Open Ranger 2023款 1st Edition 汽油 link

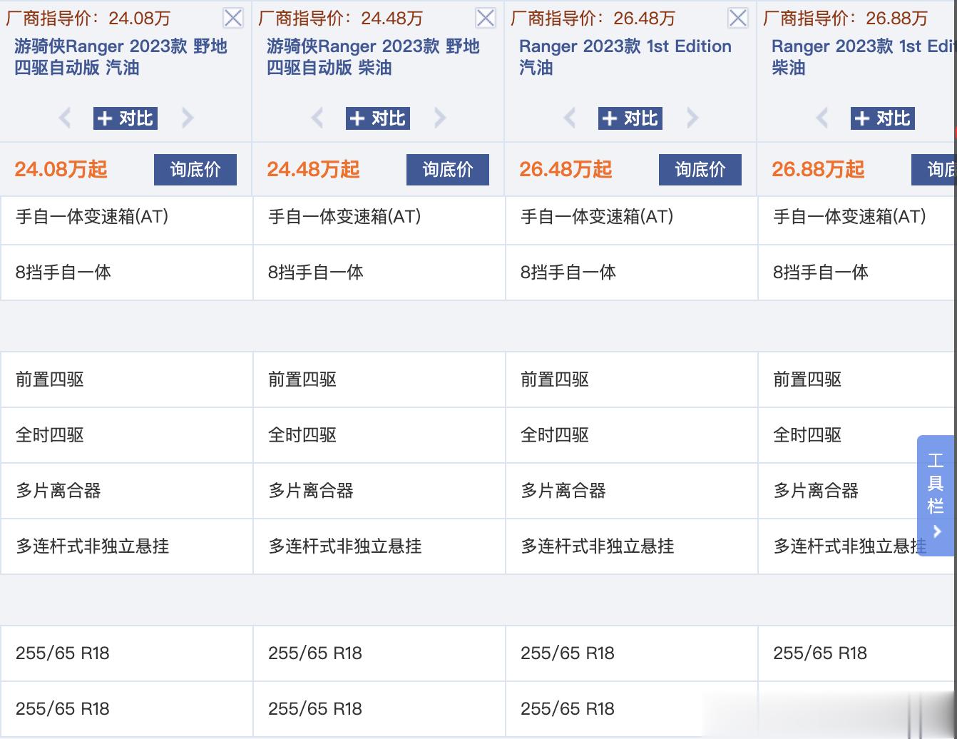625,57
